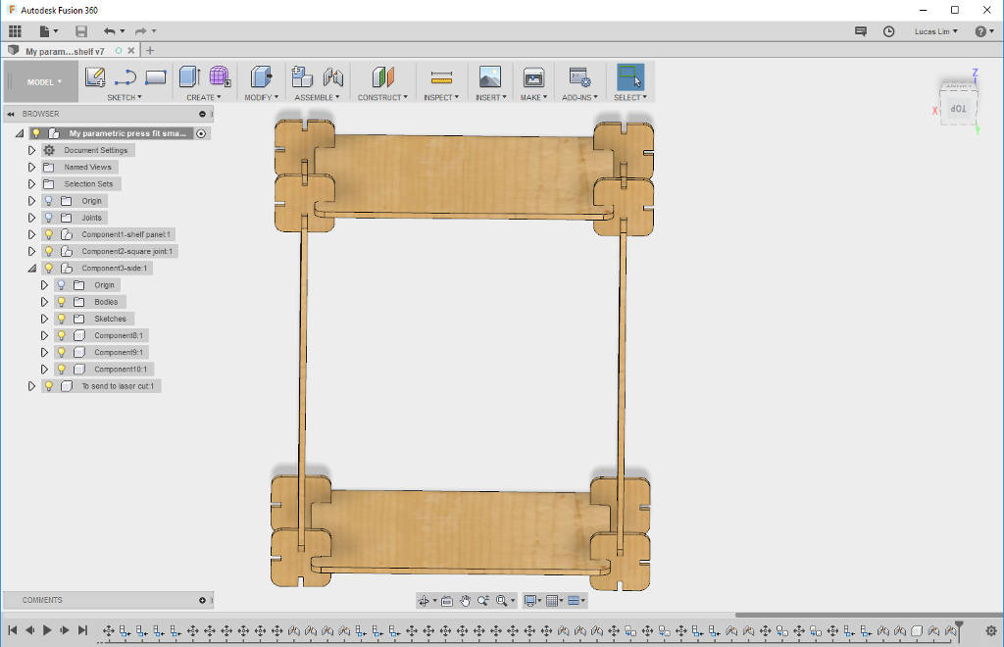Add a new document tab with plus

coord(150,50)
